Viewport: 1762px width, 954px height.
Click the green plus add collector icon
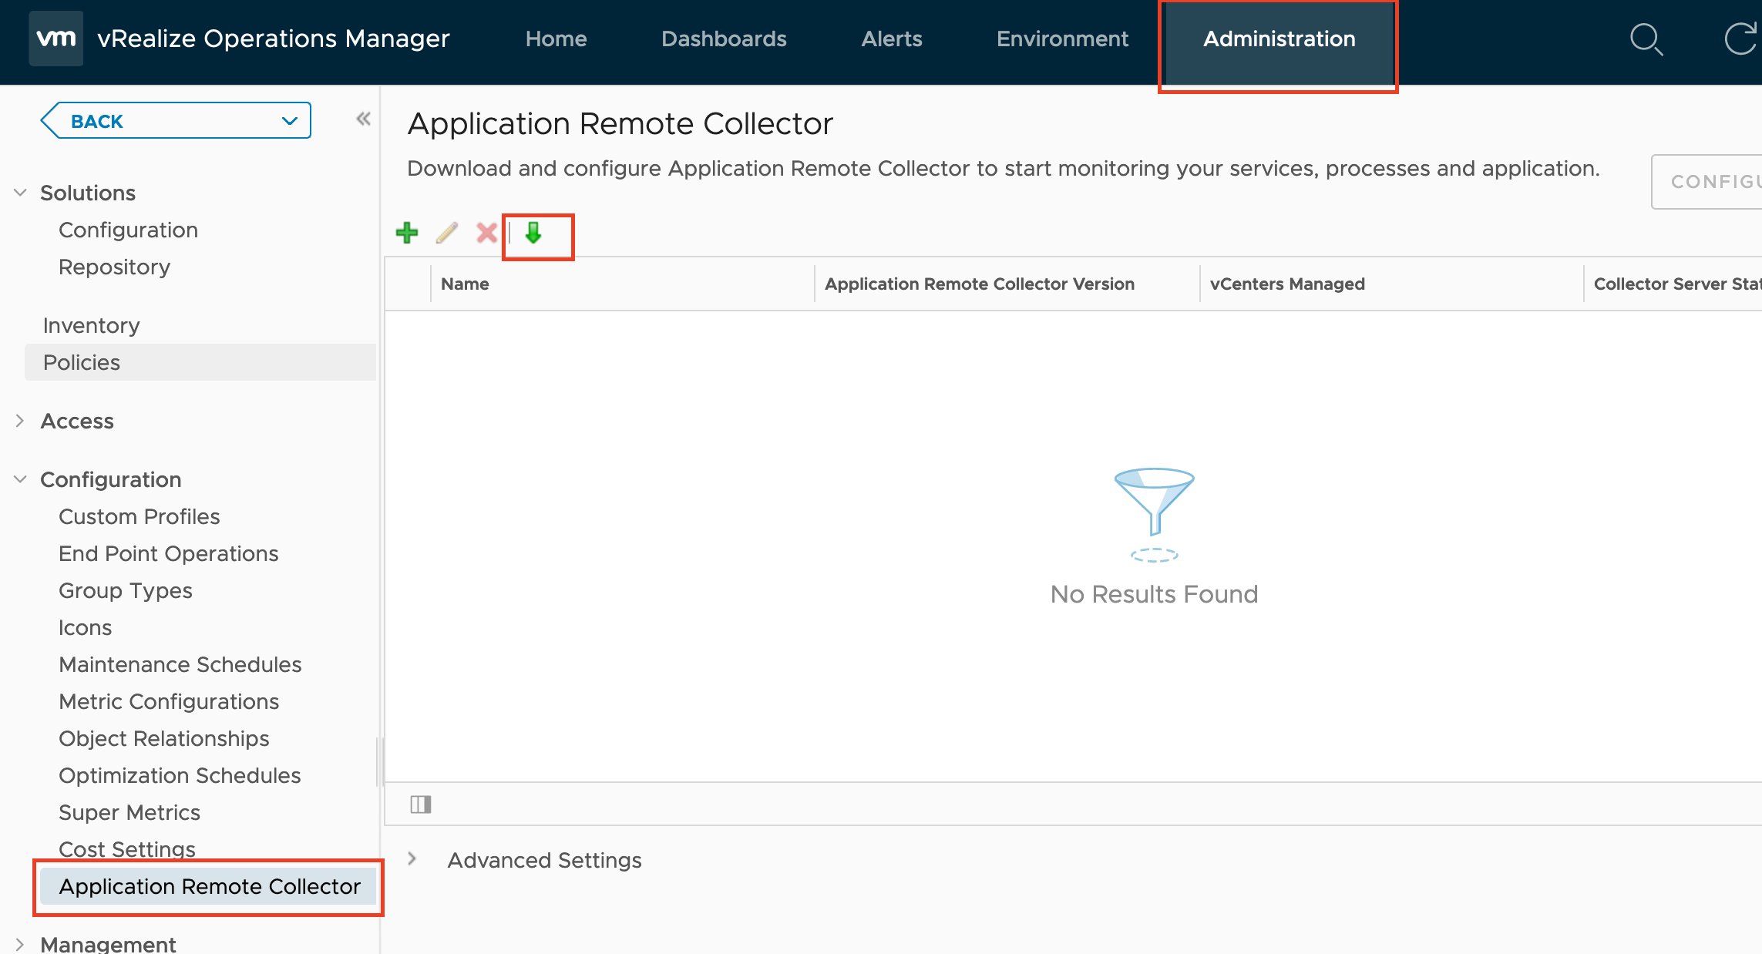click(407, 233)
